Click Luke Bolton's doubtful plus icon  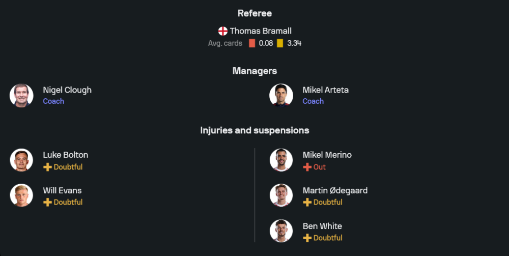coord(47,167)
